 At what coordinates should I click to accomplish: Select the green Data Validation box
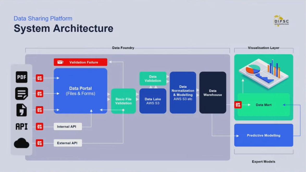tap(153, 78)
